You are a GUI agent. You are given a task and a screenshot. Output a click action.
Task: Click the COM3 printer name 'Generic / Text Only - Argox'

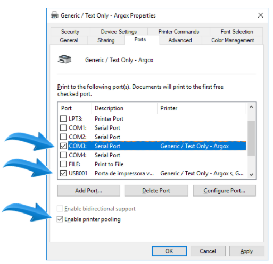tap(195, 146)
